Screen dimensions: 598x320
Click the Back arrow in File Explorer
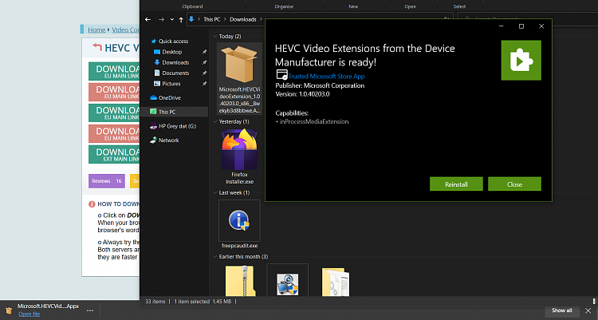148,18
